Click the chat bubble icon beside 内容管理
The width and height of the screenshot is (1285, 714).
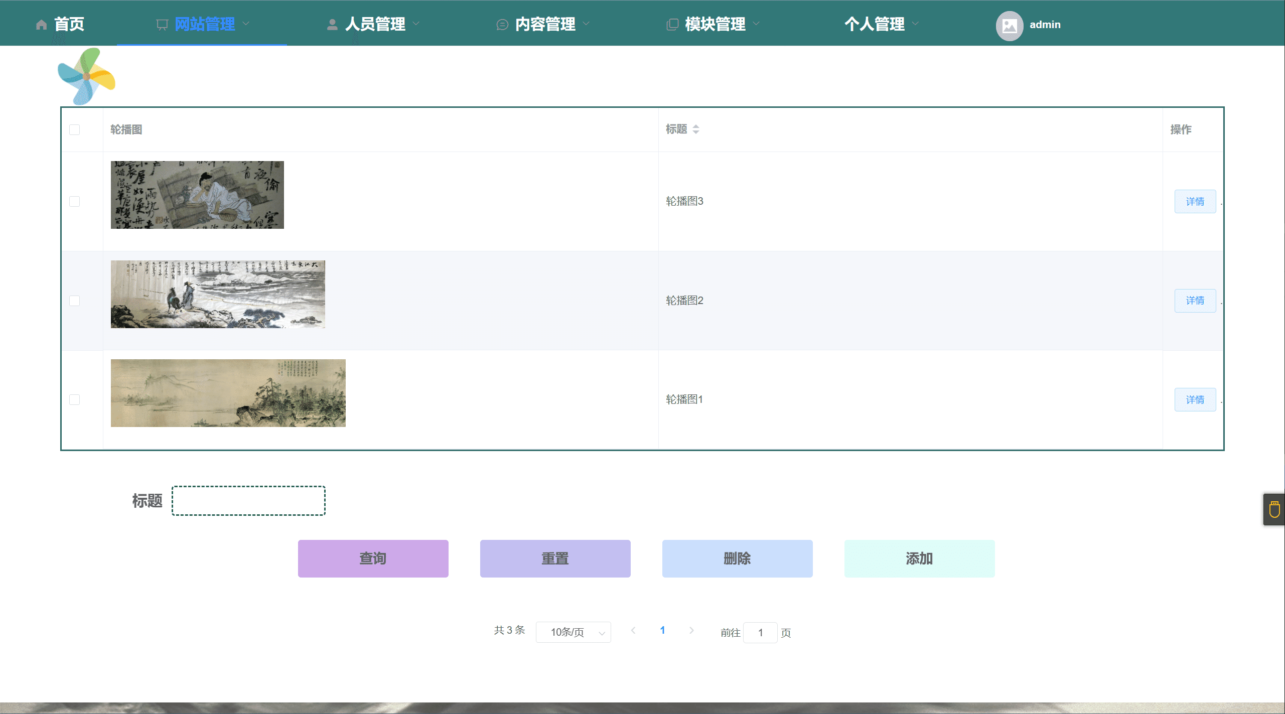(502, 25)
